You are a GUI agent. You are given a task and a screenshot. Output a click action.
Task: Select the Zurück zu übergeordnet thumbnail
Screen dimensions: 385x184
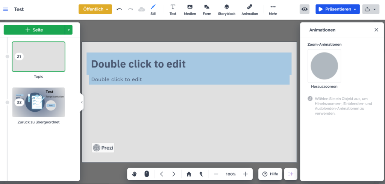[x=38, y=102]
